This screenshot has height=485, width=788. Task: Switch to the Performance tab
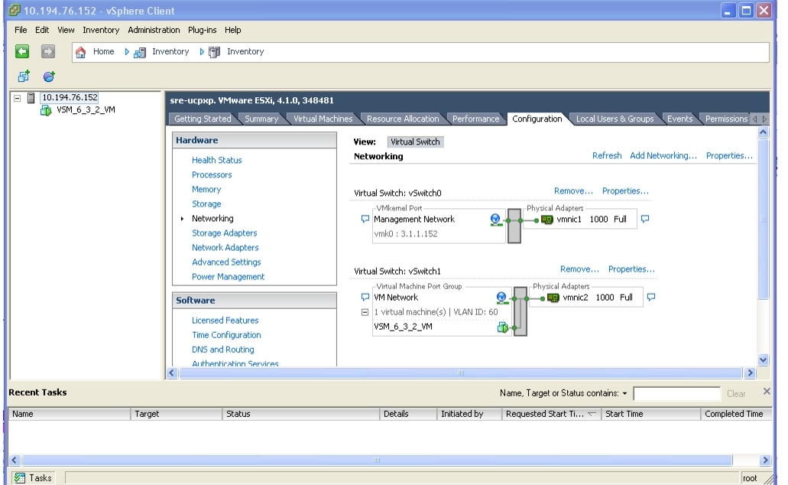(x=475, y=119)
